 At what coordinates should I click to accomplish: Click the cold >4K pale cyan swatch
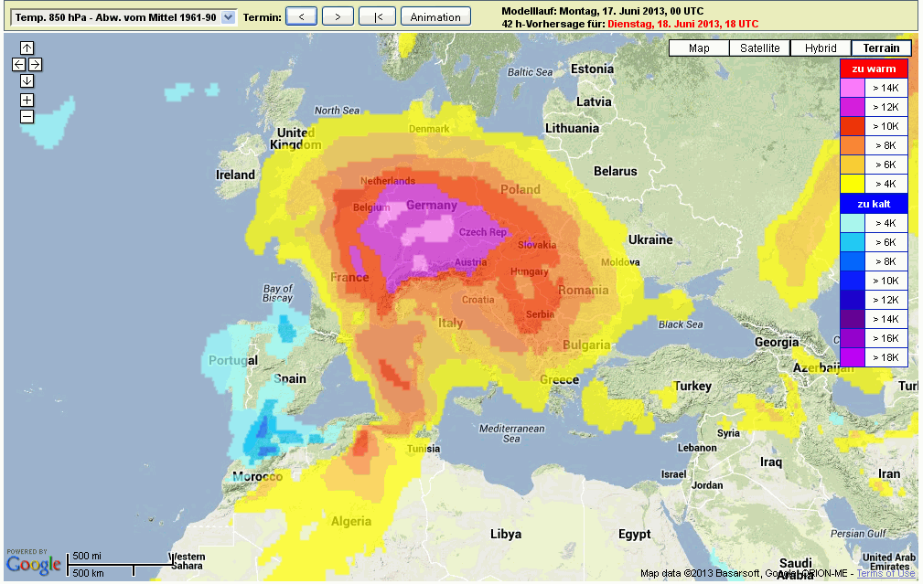point(853,223)
